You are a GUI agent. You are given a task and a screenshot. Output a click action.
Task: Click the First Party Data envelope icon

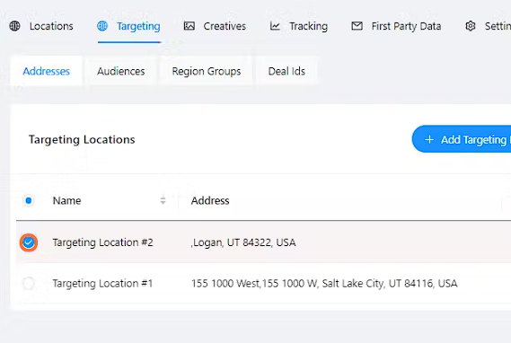pyautogui.click(x=357, y=26)
